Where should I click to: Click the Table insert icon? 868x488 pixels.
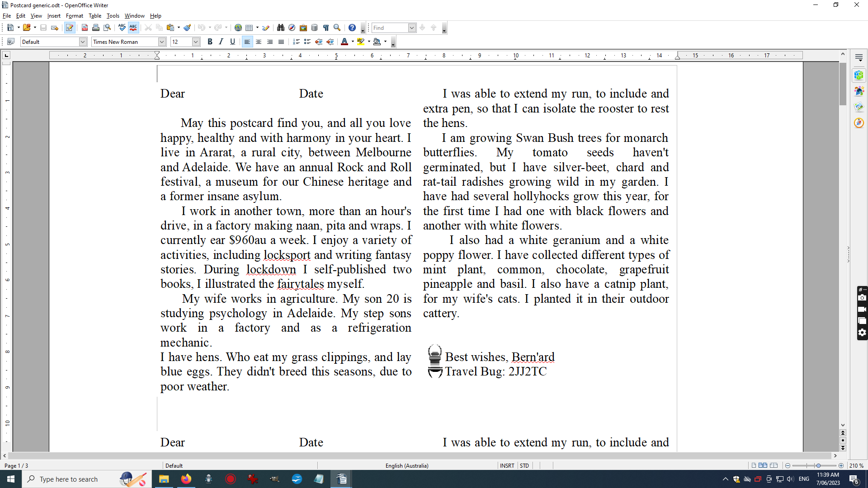[249, 28]
